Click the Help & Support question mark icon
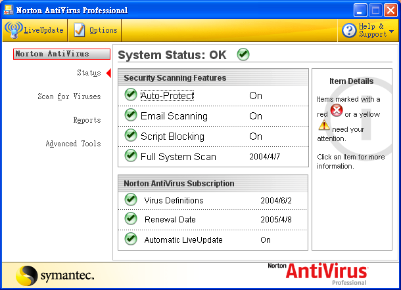The image size is (401, 290). coord(349,30)
